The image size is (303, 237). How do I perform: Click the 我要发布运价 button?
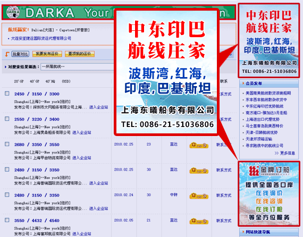tap(47, 54)
